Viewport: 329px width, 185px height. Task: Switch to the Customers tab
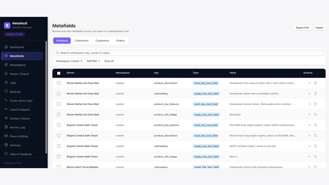102,41
